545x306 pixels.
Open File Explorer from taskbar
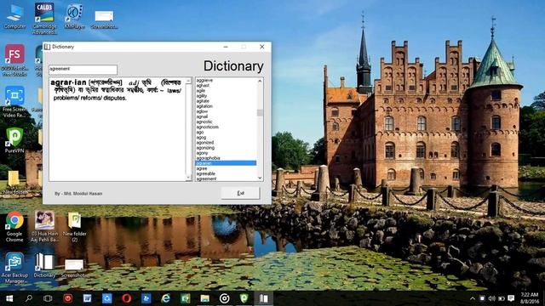coord(204,298)
